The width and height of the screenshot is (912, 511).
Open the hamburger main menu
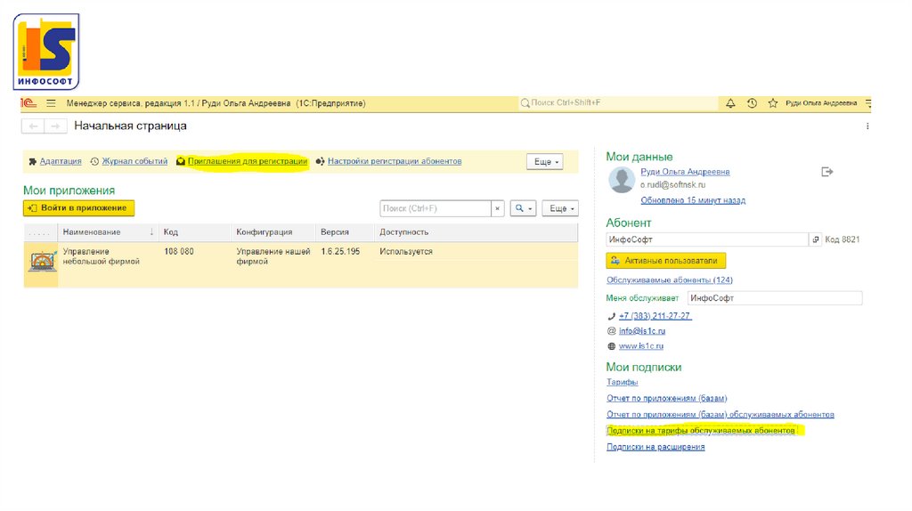pyautogui.click(x=51, y=103)
